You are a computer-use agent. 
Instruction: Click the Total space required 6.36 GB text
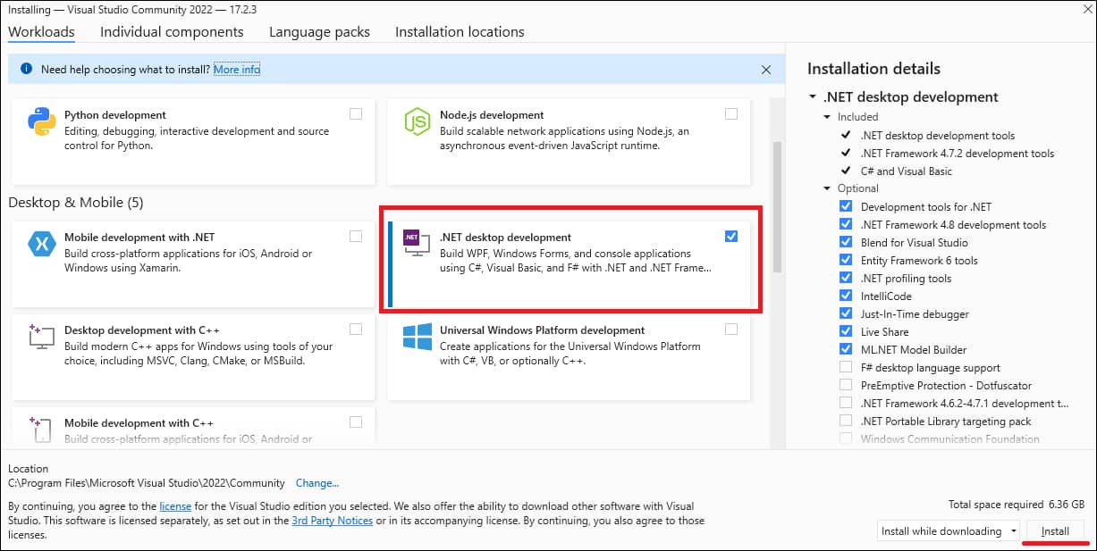coord(1017,505)
